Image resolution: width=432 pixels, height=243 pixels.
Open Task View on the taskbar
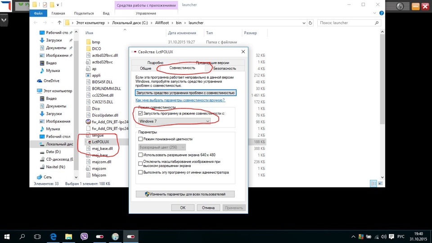click(x=37, y=237)
